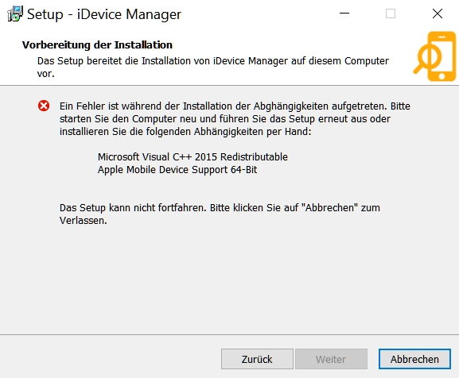Select the Microsoft Visual C++ 2015 Redistributable line

pyautogui.click(x=193, y=157)
